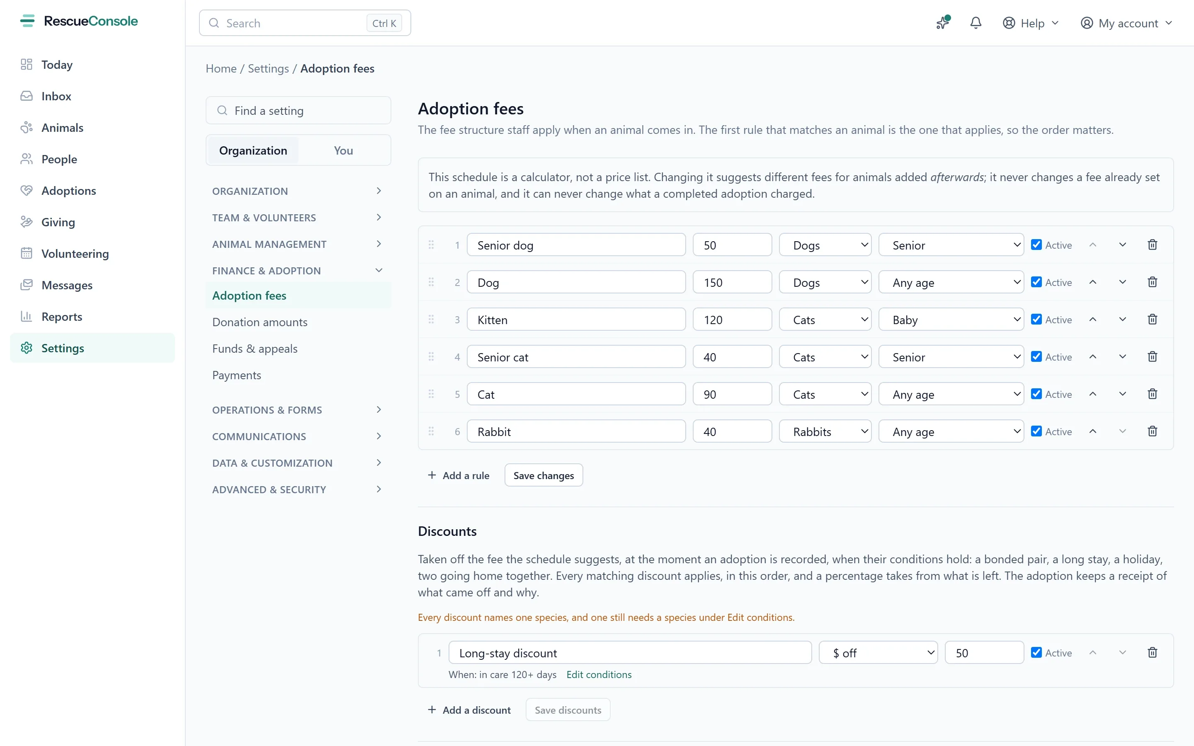Remove the Rabbit rule via trash icon
The height and width of the screenshot is (746, 1194).
click(x=1152, y=431)
